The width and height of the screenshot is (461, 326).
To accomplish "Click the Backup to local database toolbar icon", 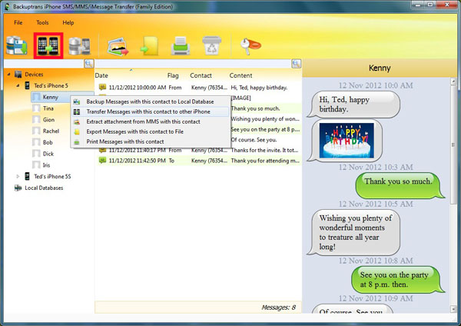I will point(17,45).
